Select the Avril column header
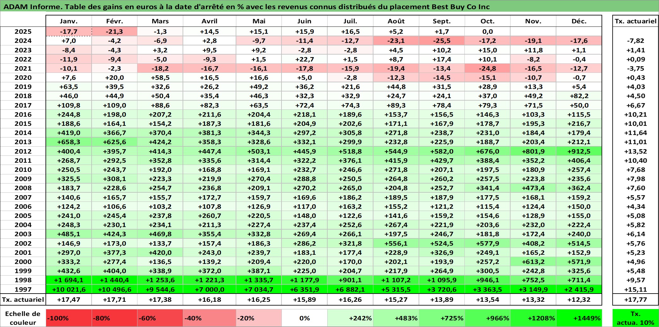This screenshot has width=659, height=327. pyautogui.click(x=209, y=21)
